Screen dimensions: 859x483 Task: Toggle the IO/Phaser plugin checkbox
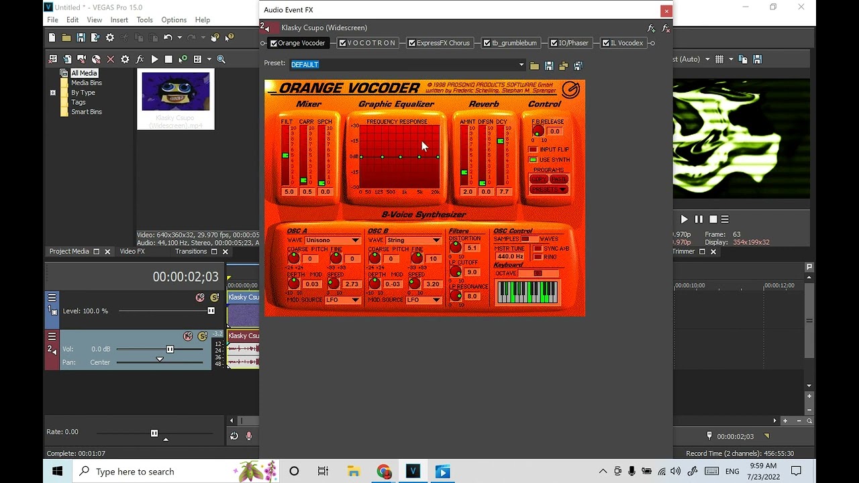click(554, 43)
